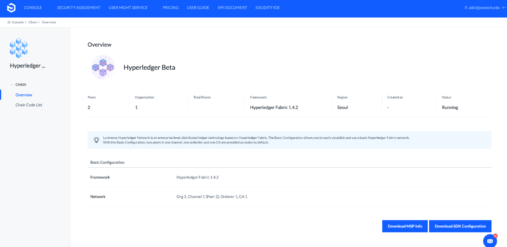Launch SOLIDITY IDE
This screenshot has height=247, width=507.
(x=268, y=8)
